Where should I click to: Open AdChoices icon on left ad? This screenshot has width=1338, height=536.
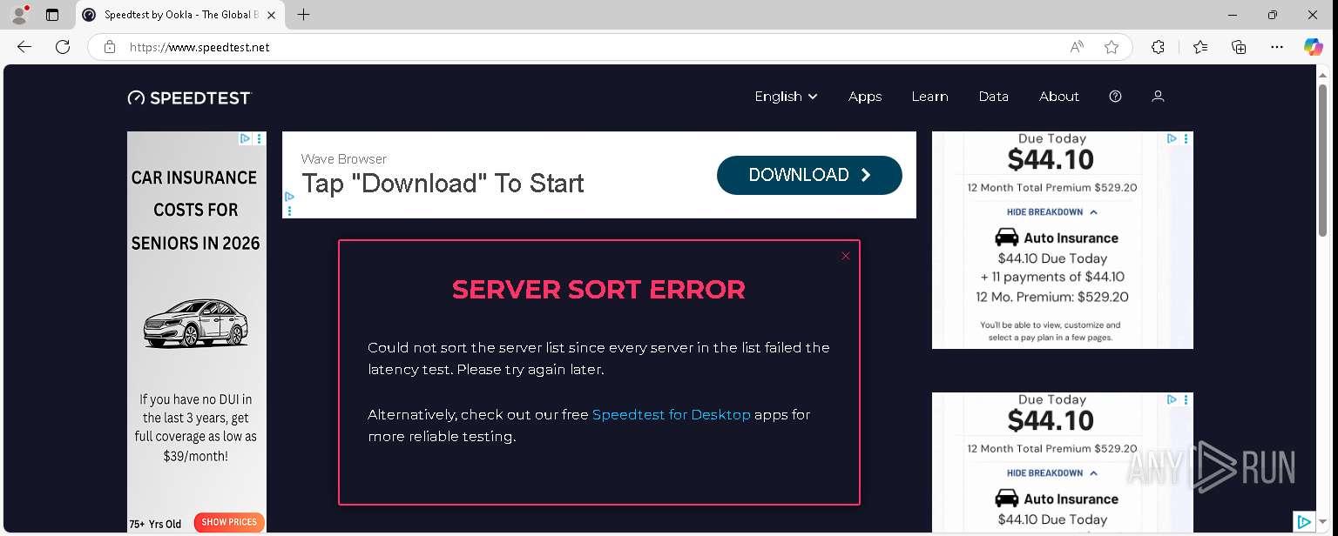click(x=247, y=138)
